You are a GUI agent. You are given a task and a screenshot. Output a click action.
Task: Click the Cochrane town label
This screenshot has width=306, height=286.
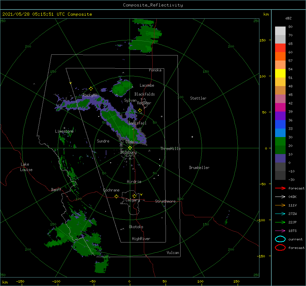(112, 190)
